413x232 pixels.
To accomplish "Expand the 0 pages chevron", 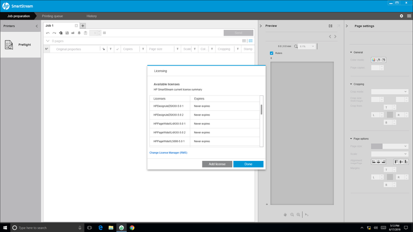I will point(47,41).
